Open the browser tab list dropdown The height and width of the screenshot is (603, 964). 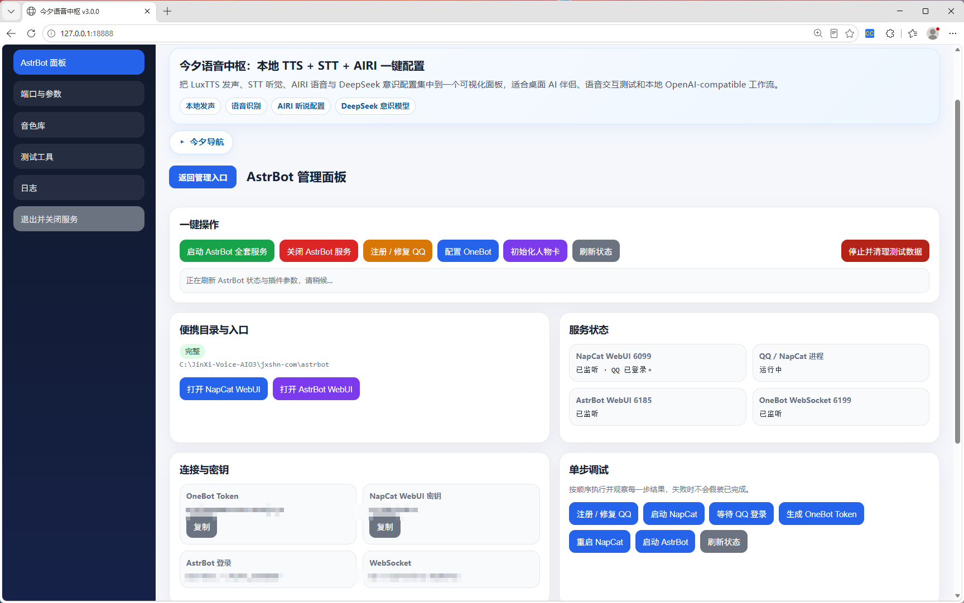tap(11, 11)
